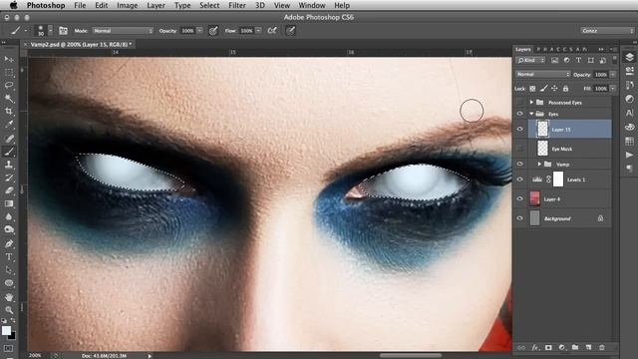Add a layer style with fx icon
Image resolution: width=638 pixels, height=359 pixels.
(535, 348)
